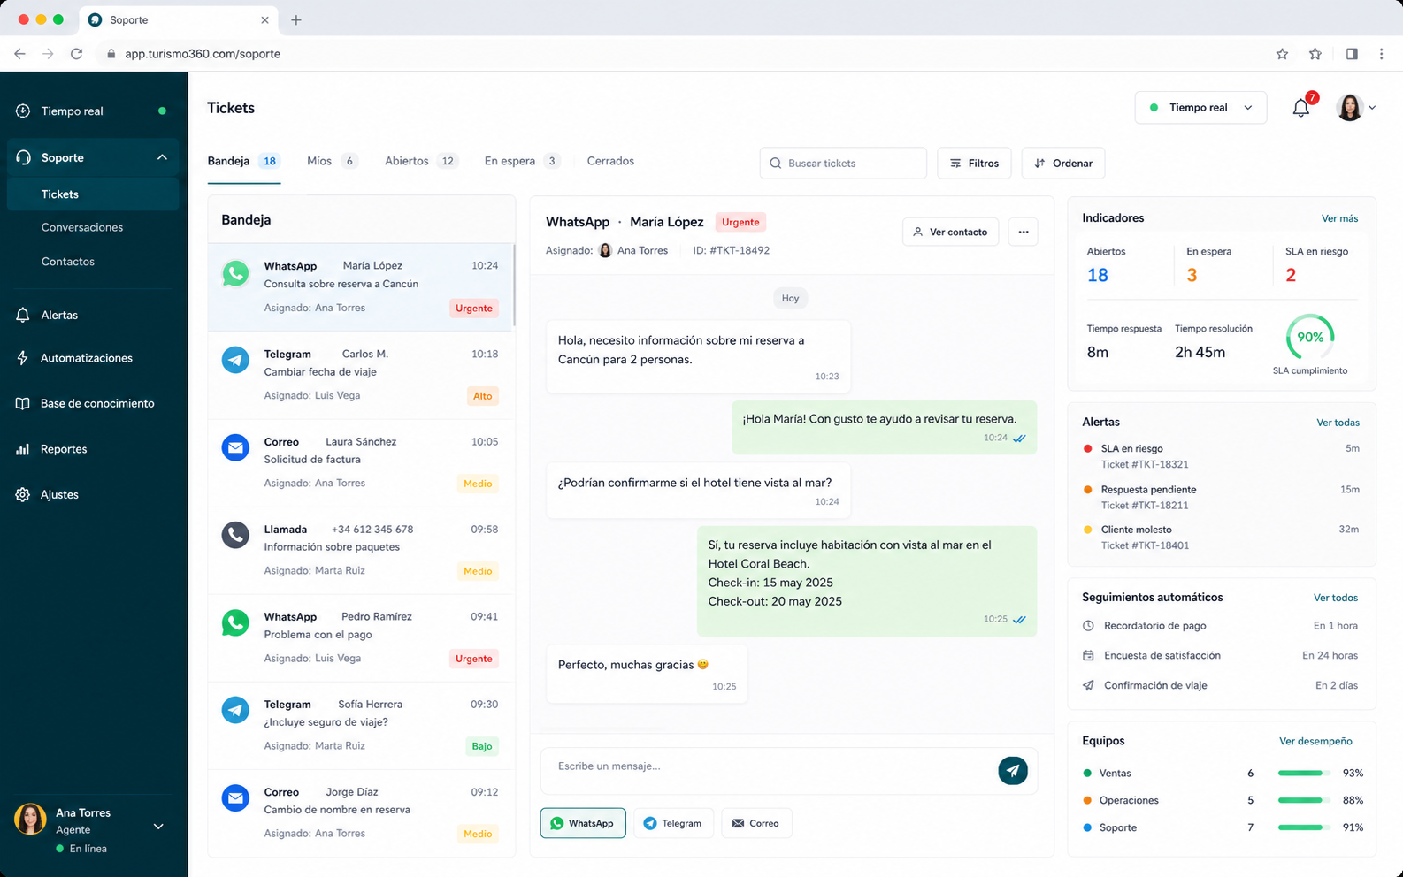Click the 90% SLA cumplimiento gauge

click(1310, 337)
